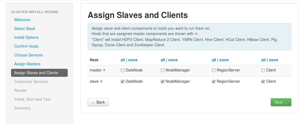Return to the Welcome step
The width and height of the screenshot is (300, 129).
(22, 20)
